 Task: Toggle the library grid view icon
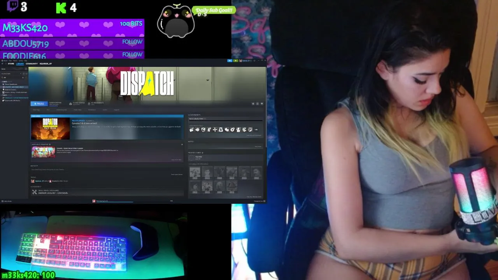pyautogui.click(x=26, y=69)
